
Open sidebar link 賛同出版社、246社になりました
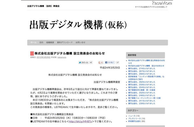point(142,95)
